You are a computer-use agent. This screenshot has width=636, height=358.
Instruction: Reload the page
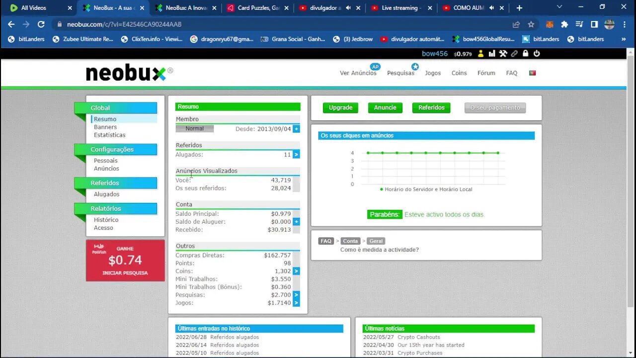(41, 24)
